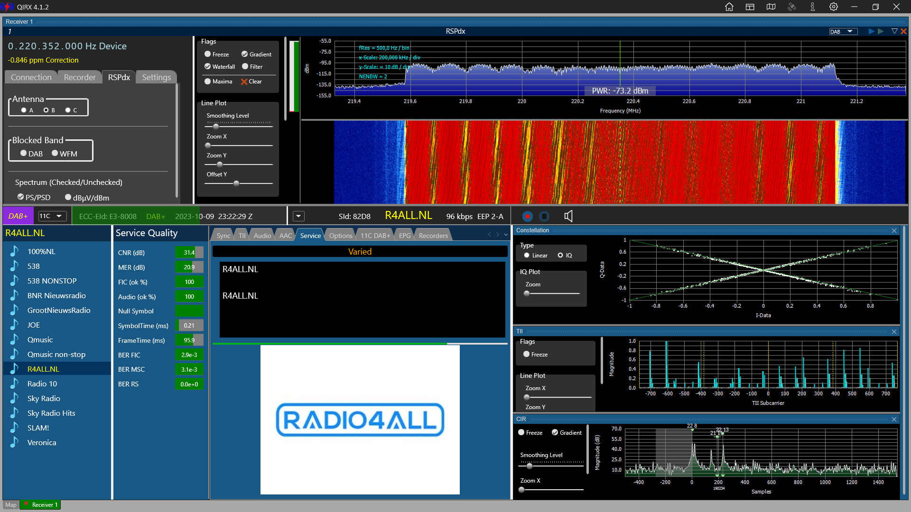911x512 pixels.
Task: Select the BNR Nieuwsradio service
Action: pos(56,295)
